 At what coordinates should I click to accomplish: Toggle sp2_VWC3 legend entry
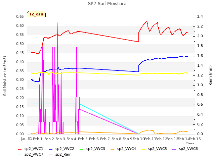(x=92, y=149)
